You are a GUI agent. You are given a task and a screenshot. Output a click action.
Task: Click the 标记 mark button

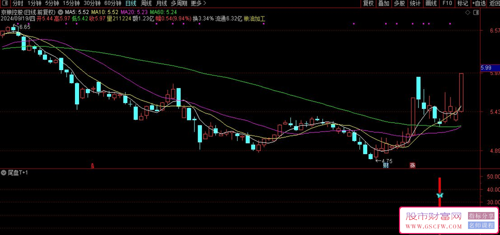click(x=462, y=3)
